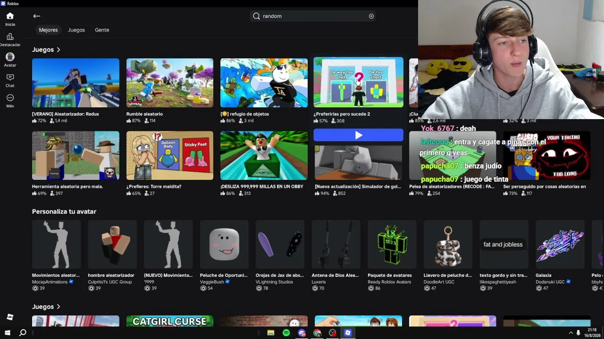The width and height of the screenshot is (604, 339).
Task: Click 'Ser perseguido por cosas aleatorias en' title
Action: (x=545, y=186)
